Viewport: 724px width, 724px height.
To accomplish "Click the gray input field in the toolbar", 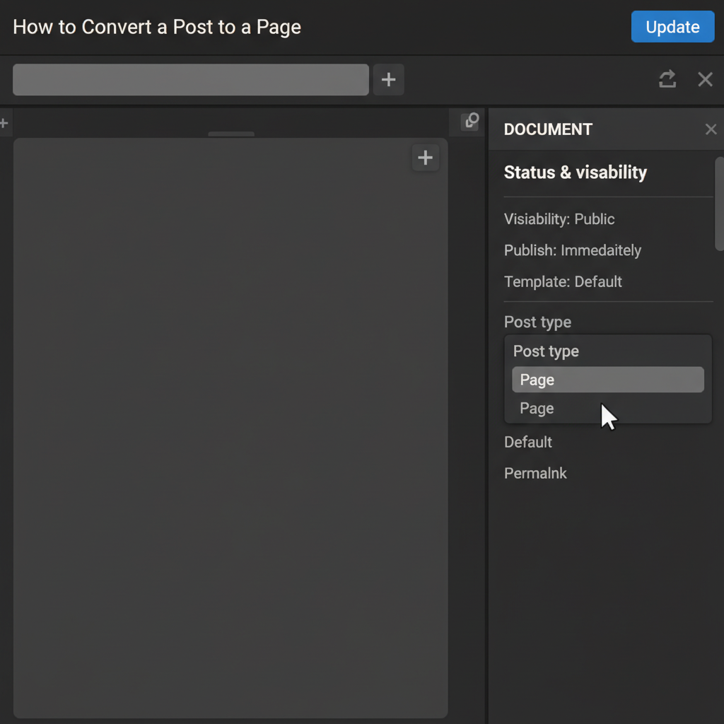I will (x=191, y=79).
